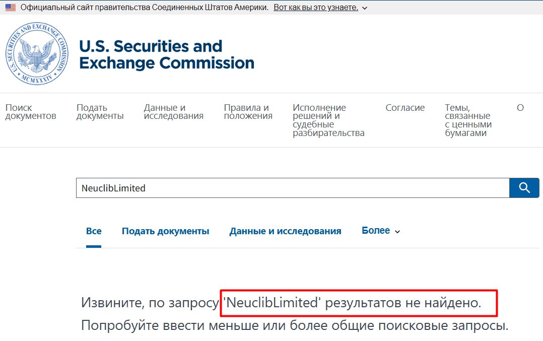
Task: Open the 'Согласие' navigation item
Action: click(x=405, y=107)
